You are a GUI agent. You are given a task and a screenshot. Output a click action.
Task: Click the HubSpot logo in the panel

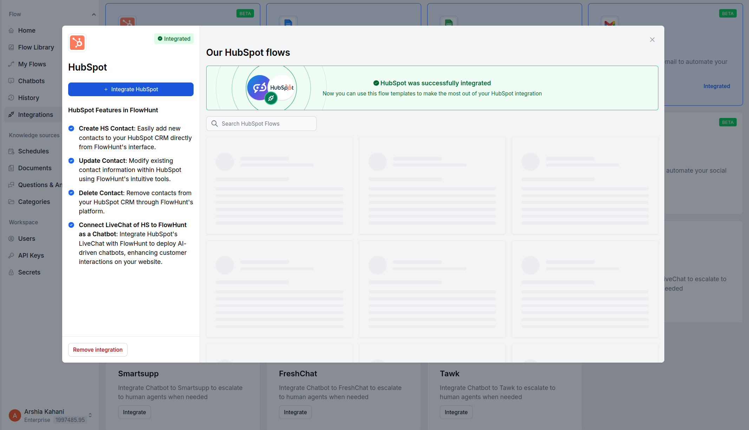(77, 42)
